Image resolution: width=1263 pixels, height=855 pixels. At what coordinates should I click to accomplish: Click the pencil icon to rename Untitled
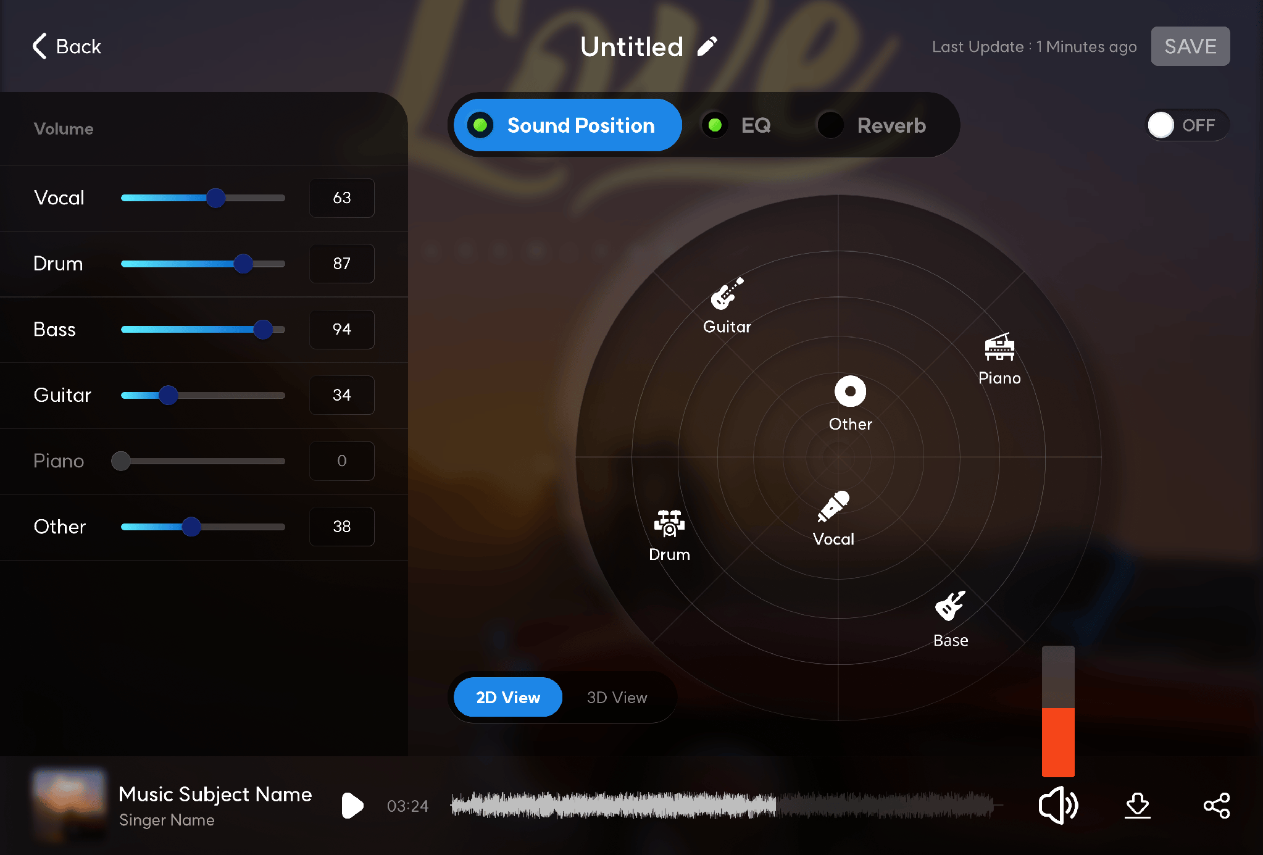pos(707,46)
